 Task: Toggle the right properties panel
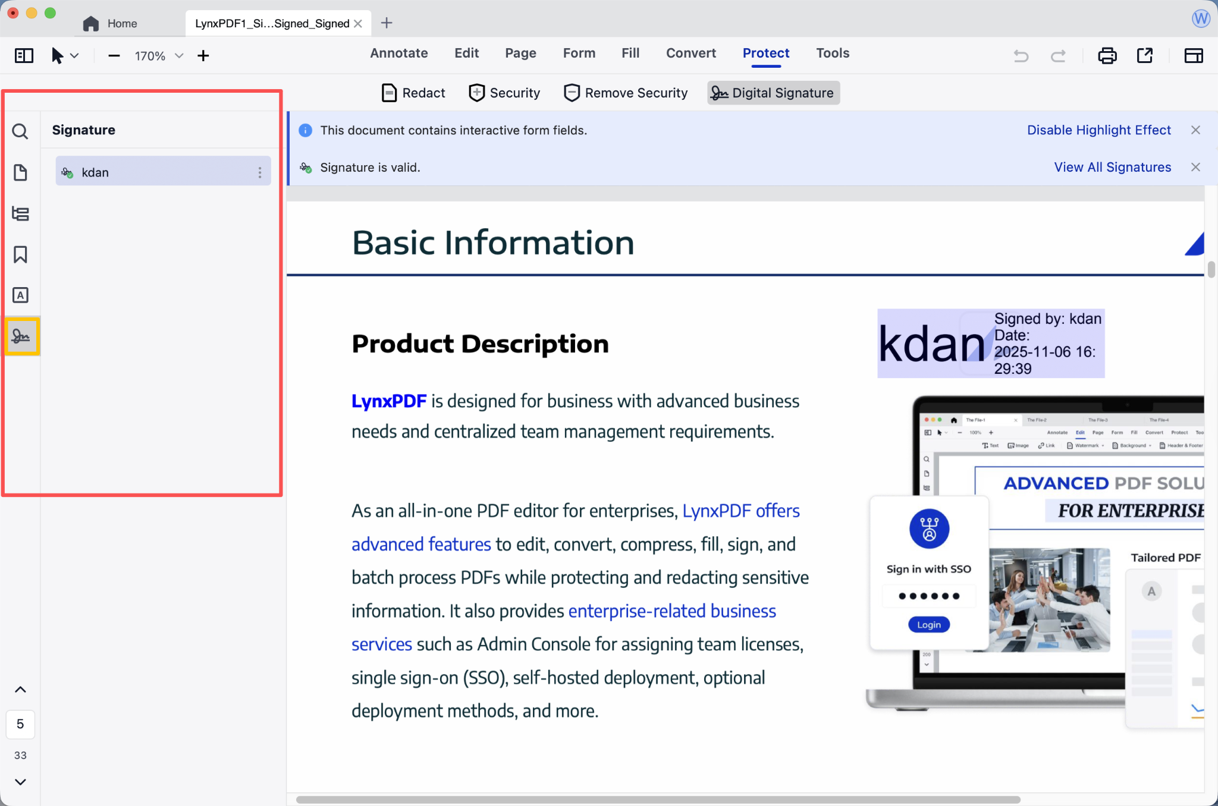1193,56
